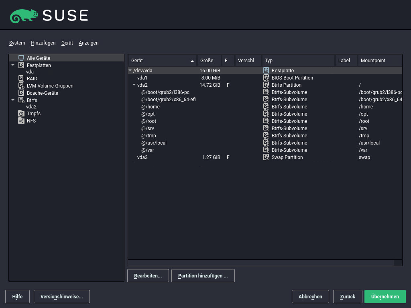The height and width of the screenshot is (308, 411).
Task: Sort table by Größe column header
Action: (209, 61)
